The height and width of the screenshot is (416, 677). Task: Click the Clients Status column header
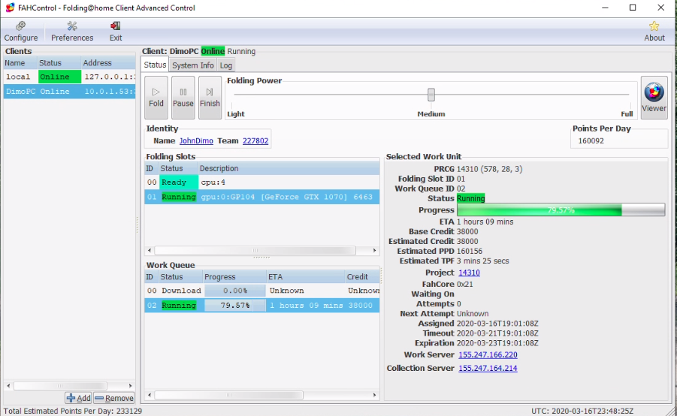pyautogui.click(x=59, y=63)
